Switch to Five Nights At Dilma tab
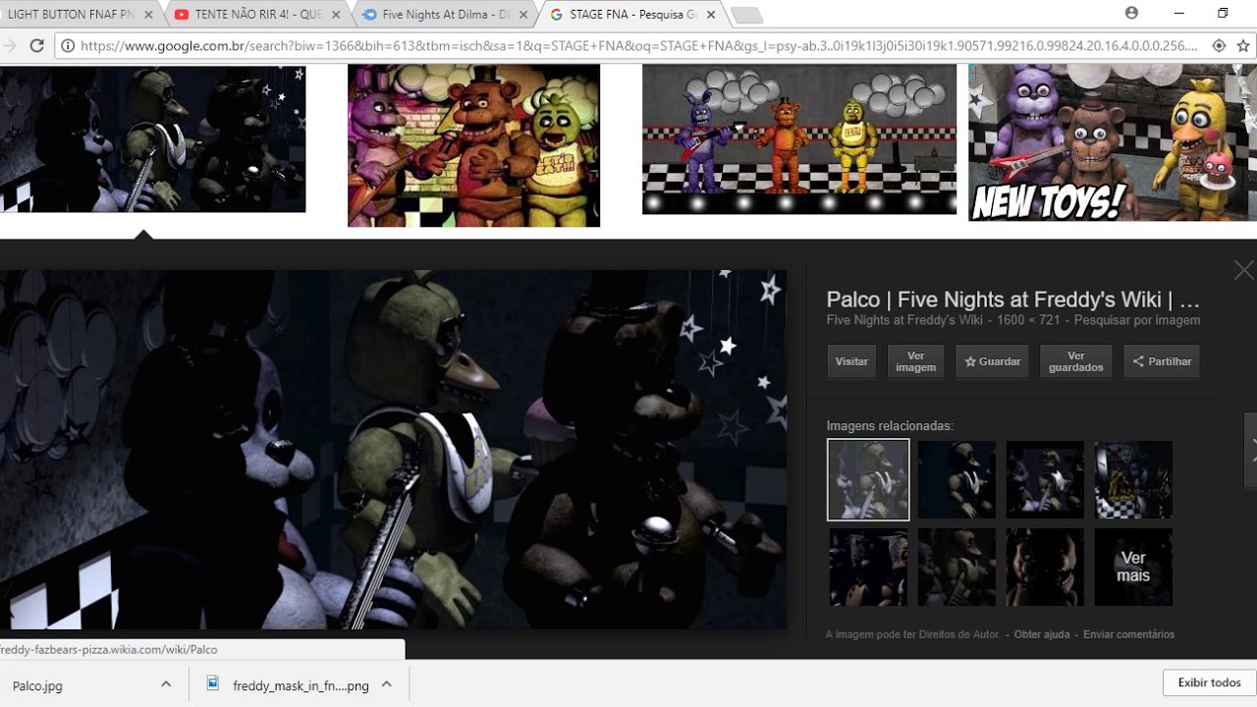 click(x=446, y=15)
